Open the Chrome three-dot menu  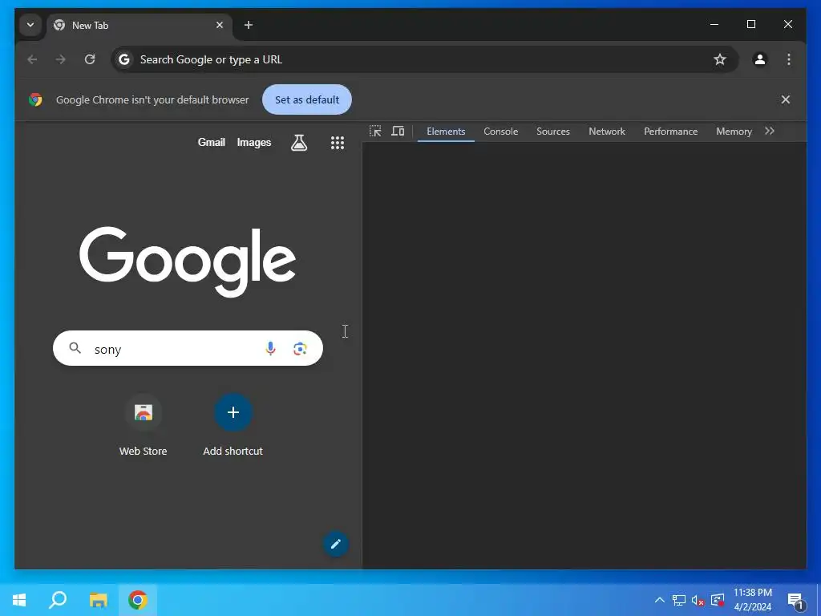click(789, 59)
